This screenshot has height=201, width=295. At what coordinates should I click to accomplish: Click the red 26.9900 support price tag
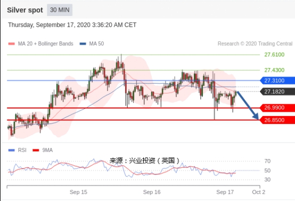coord(277,108)
